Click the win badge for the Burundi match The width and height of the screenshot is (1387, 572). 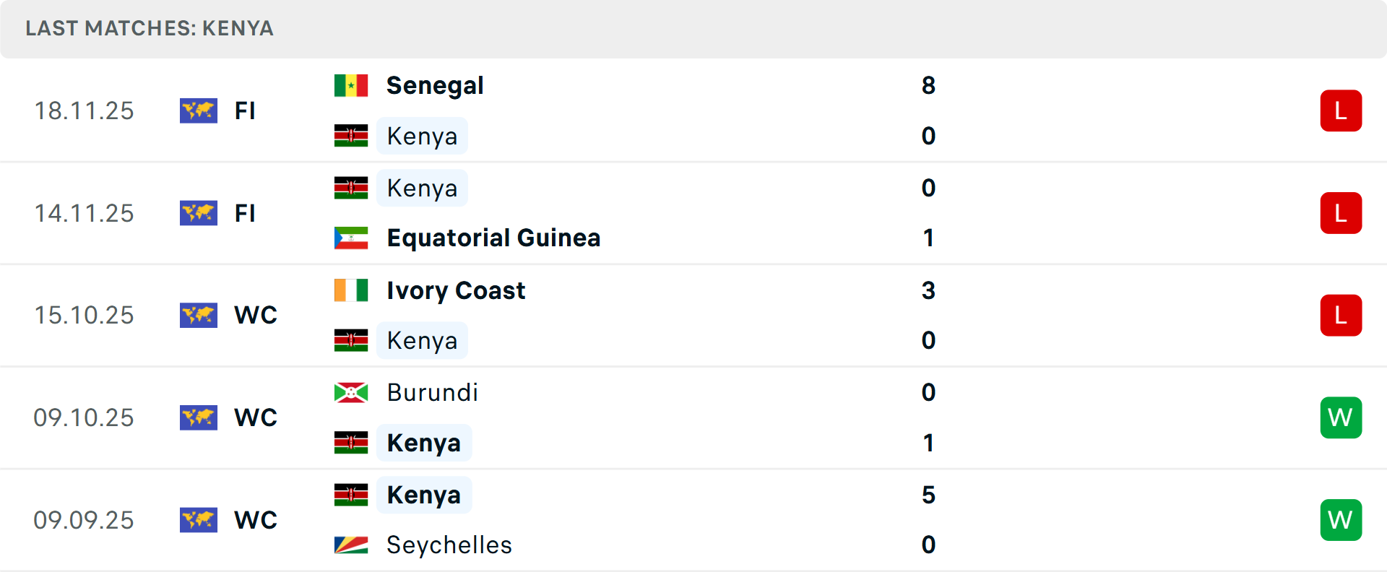click(1341, 417)
